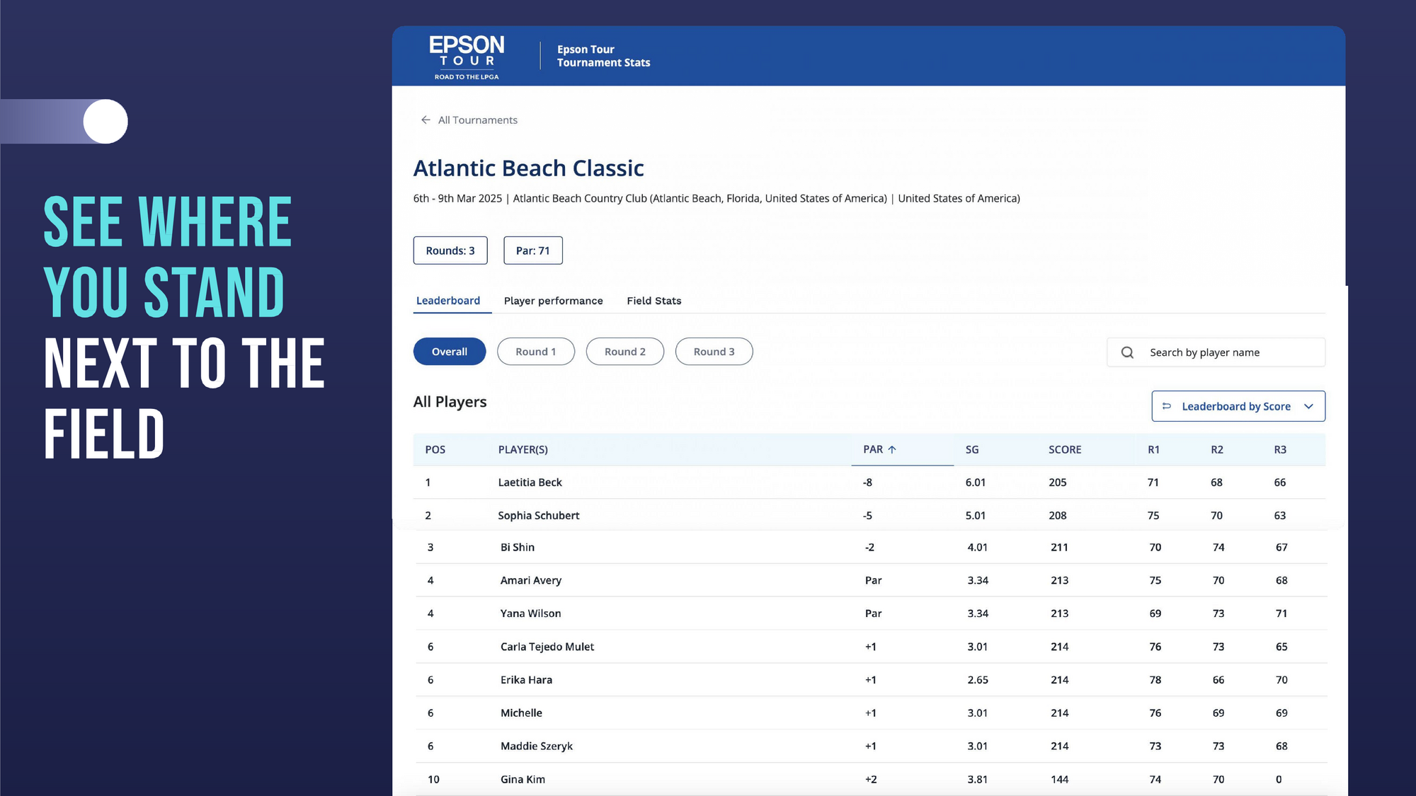Select the Round 2 filter pill
The image size is (1416, 796).
click(x=624, y=352)
